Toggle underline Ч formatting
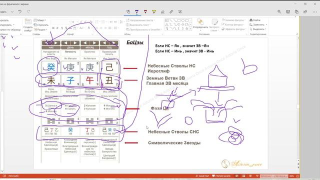Screen dimensions: 320x180 [x=62, y=28]
